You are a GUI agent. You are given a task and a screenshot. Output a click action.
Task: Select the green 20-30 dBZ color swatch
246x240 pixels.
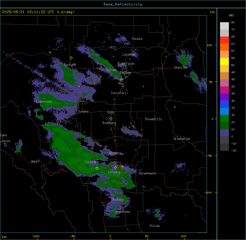[224, 119]
